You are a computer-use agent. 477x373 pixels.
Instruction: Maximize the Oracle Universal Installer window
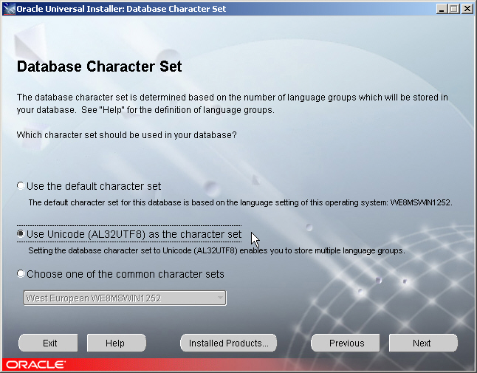(x=454, y=9)
